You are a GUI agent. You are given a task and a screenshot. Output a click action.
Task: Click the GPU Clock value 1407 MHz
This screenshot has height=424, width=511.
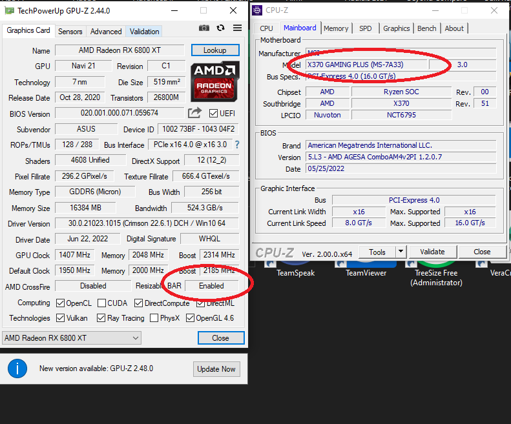pos(75,255)
